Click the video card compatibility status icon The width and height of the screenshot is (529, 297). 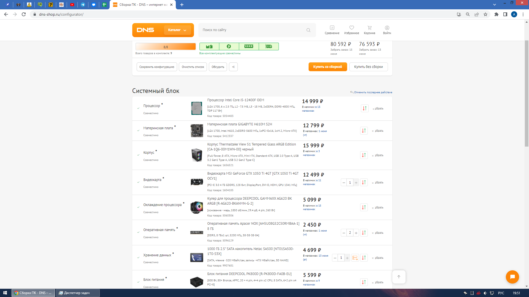pyautogui.click(x=269, y=46)
